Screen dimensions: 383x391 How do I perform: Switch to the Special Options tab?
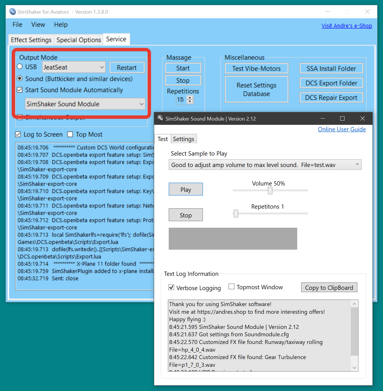click(x=79, y=40)
